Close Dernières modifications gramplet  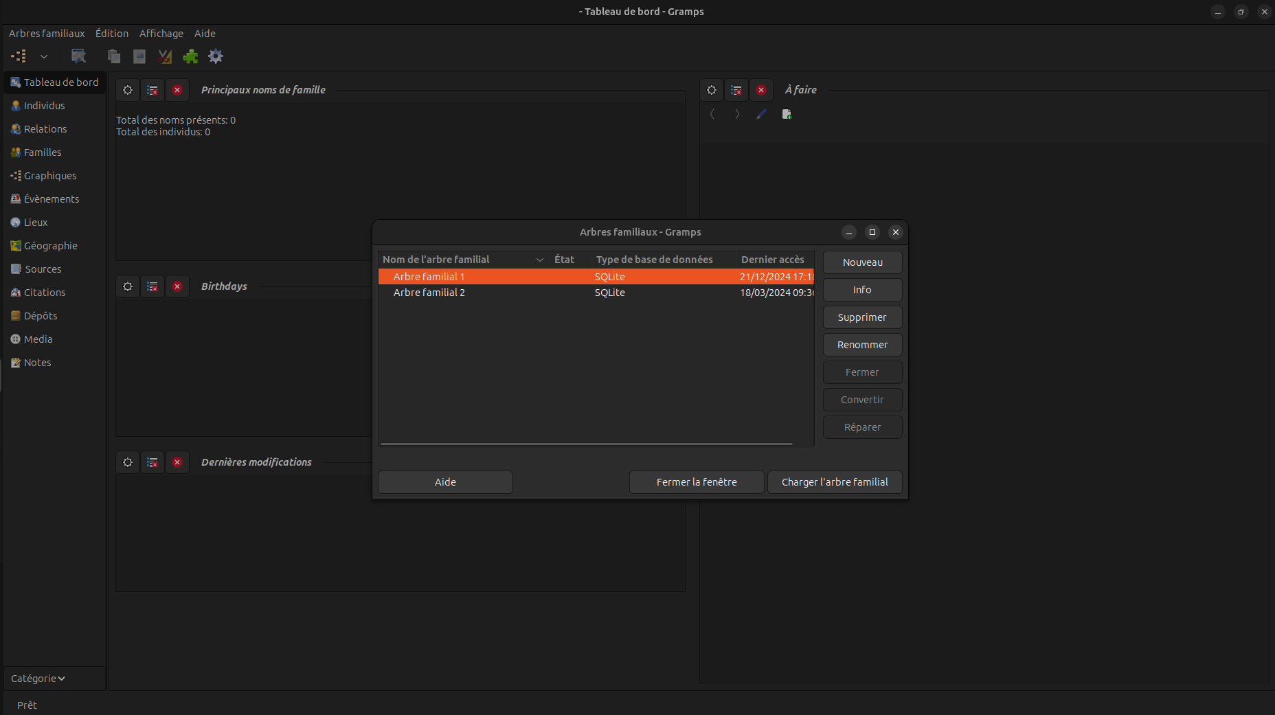click(x=177, y=462)
